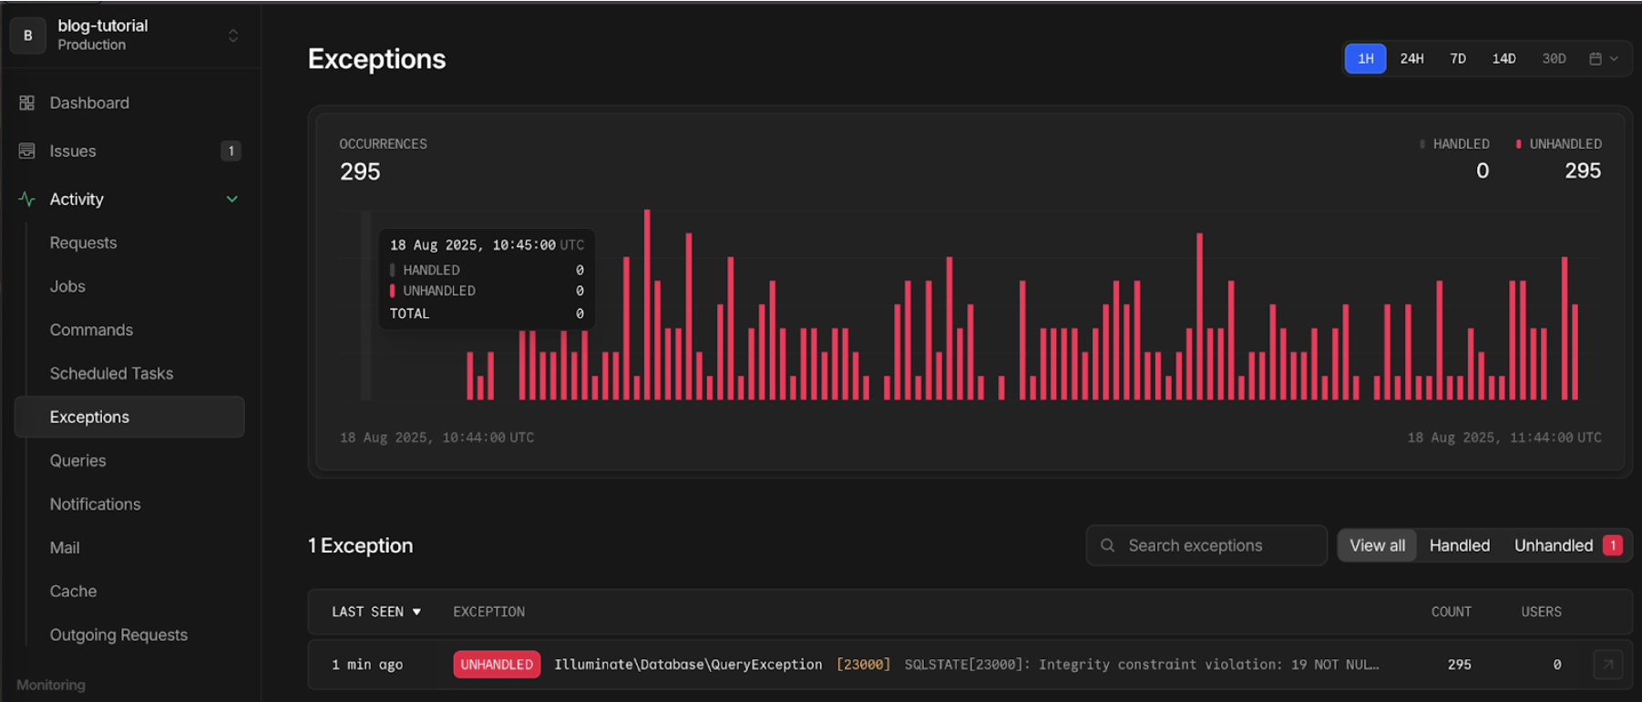Open the calendar date range picker
The image size is (1642, 702).
pos(1603,58)
